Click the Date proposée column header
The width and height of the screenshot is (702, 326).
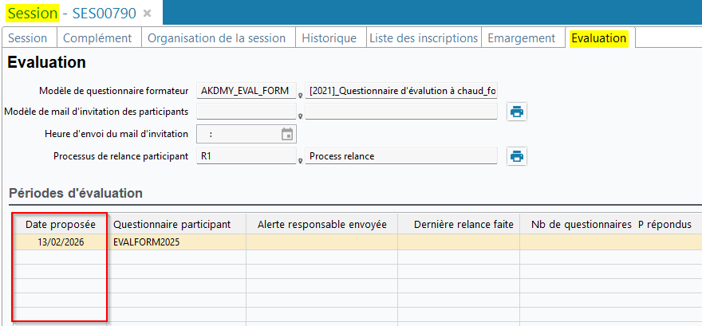point(61,225)
